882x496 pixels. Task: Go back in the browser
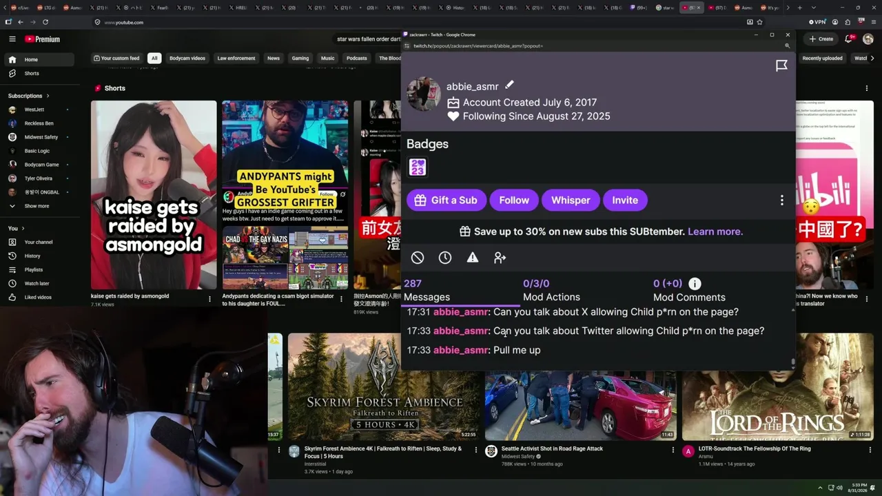(x=21, y=22)
